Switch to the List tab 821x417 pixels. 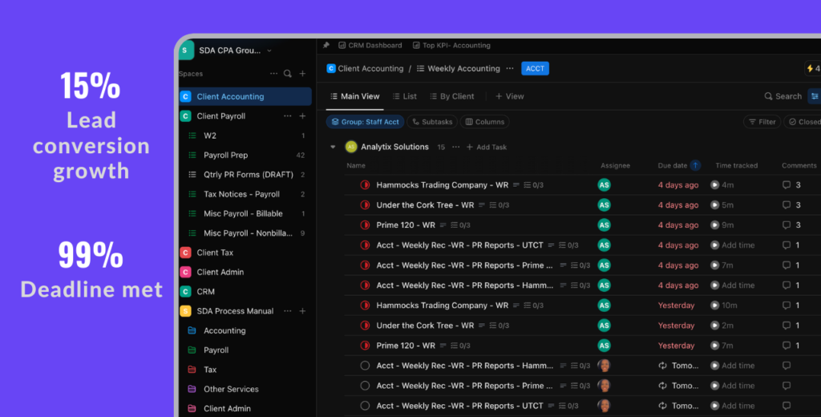(403, 96)
